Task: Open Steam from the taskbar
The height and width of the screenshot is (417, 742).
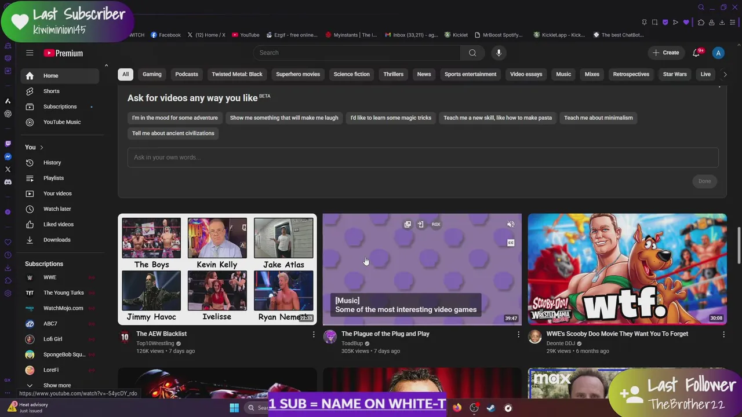Action: coord(491,408)
